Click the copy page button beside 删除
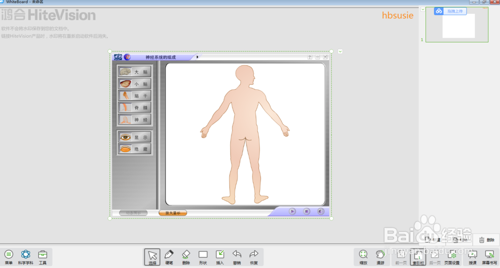500x268 pixels. click(x=460, y=240)
